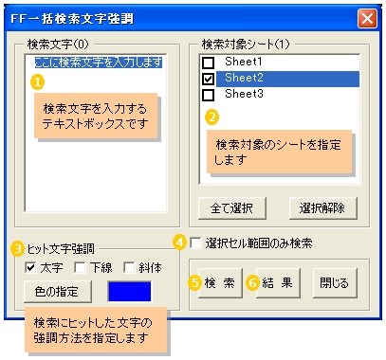
Task: Click the 全て選択 button
Action: [x=232, y=208]
